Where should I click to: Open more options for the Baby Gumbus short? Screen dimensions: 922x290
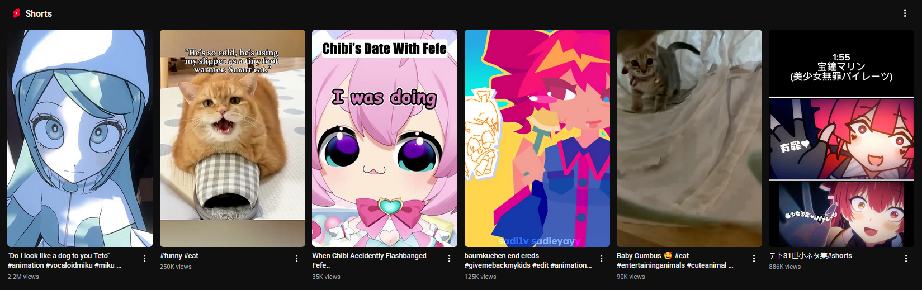[754, 259]
